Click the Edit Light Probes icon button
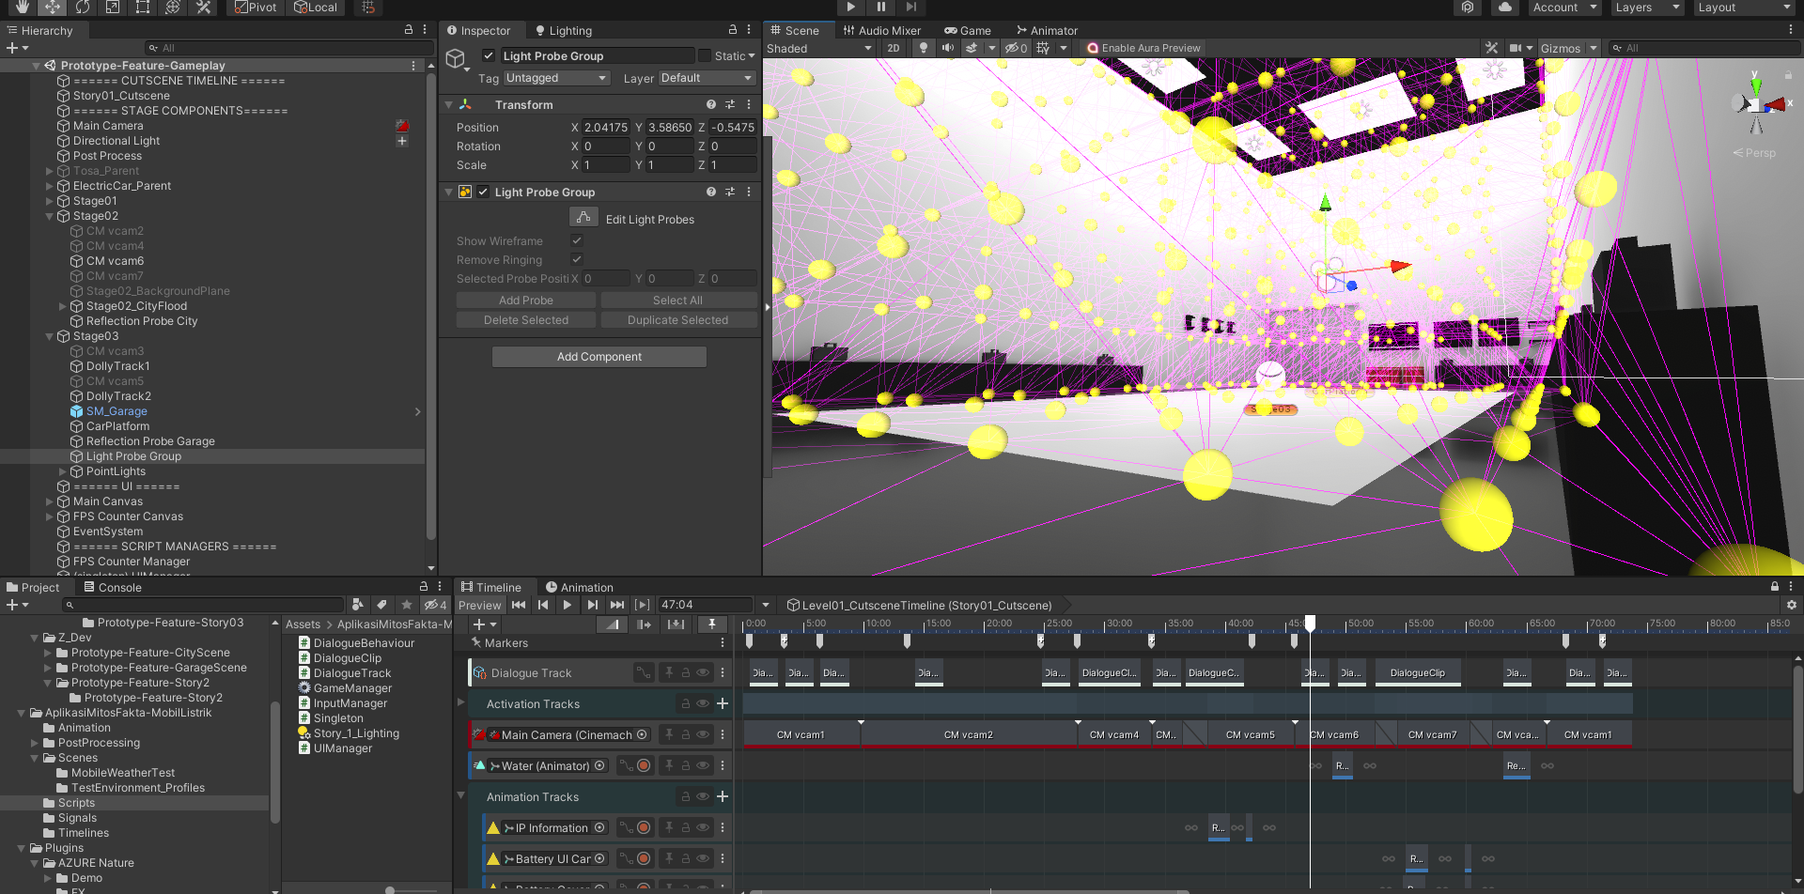 [x=583, y=218]
